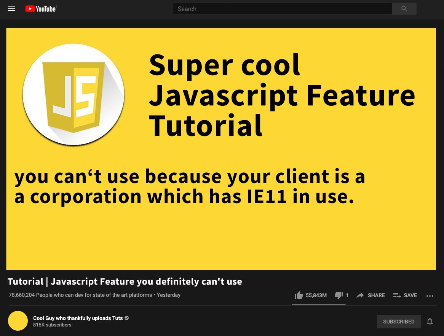Click the notification bell for the channel
This screenshot has width=444, height=336.
[430, 321]
